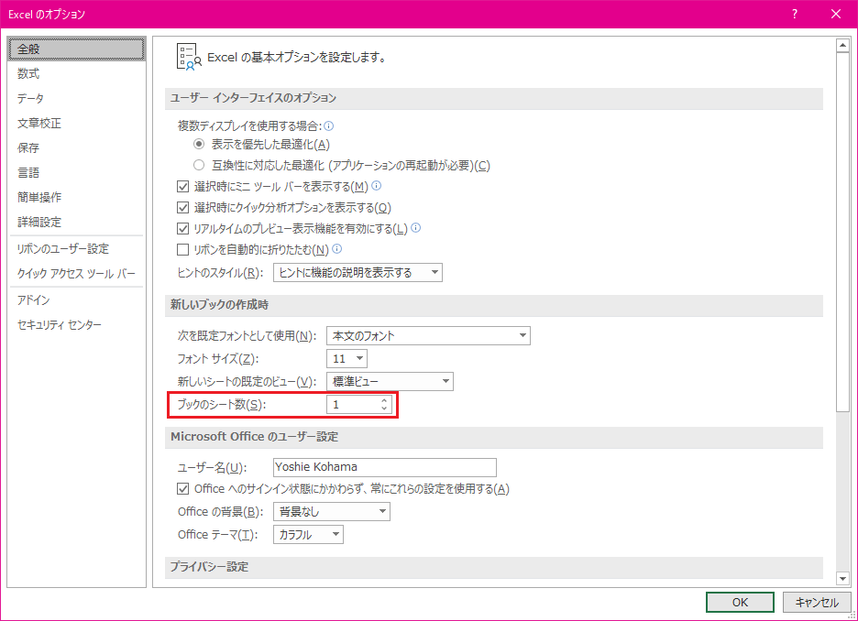Toggle 選択時にミニ ツール バーを表示する checkbox
858x621 pixels.
[x=182, y=187]
